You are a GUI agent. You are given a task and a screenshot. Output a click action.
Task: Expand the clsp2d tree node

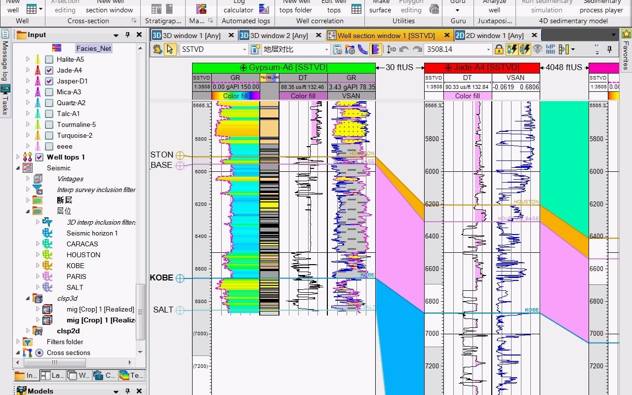(x=28, y=331)
